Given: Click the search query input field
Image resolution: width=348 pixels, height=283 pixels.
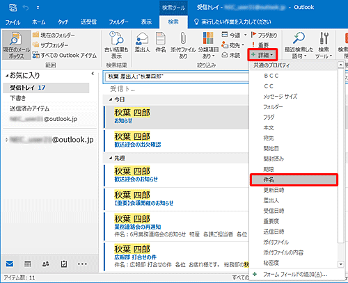Looking at the screenshot, I should pos(176,76).
